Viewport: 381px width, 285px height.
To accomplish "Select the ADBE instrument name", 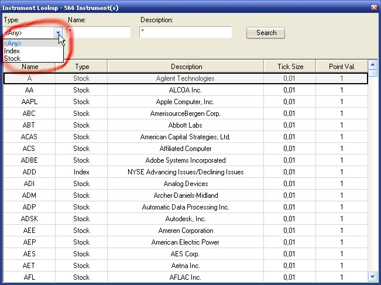I will (29, 160).
